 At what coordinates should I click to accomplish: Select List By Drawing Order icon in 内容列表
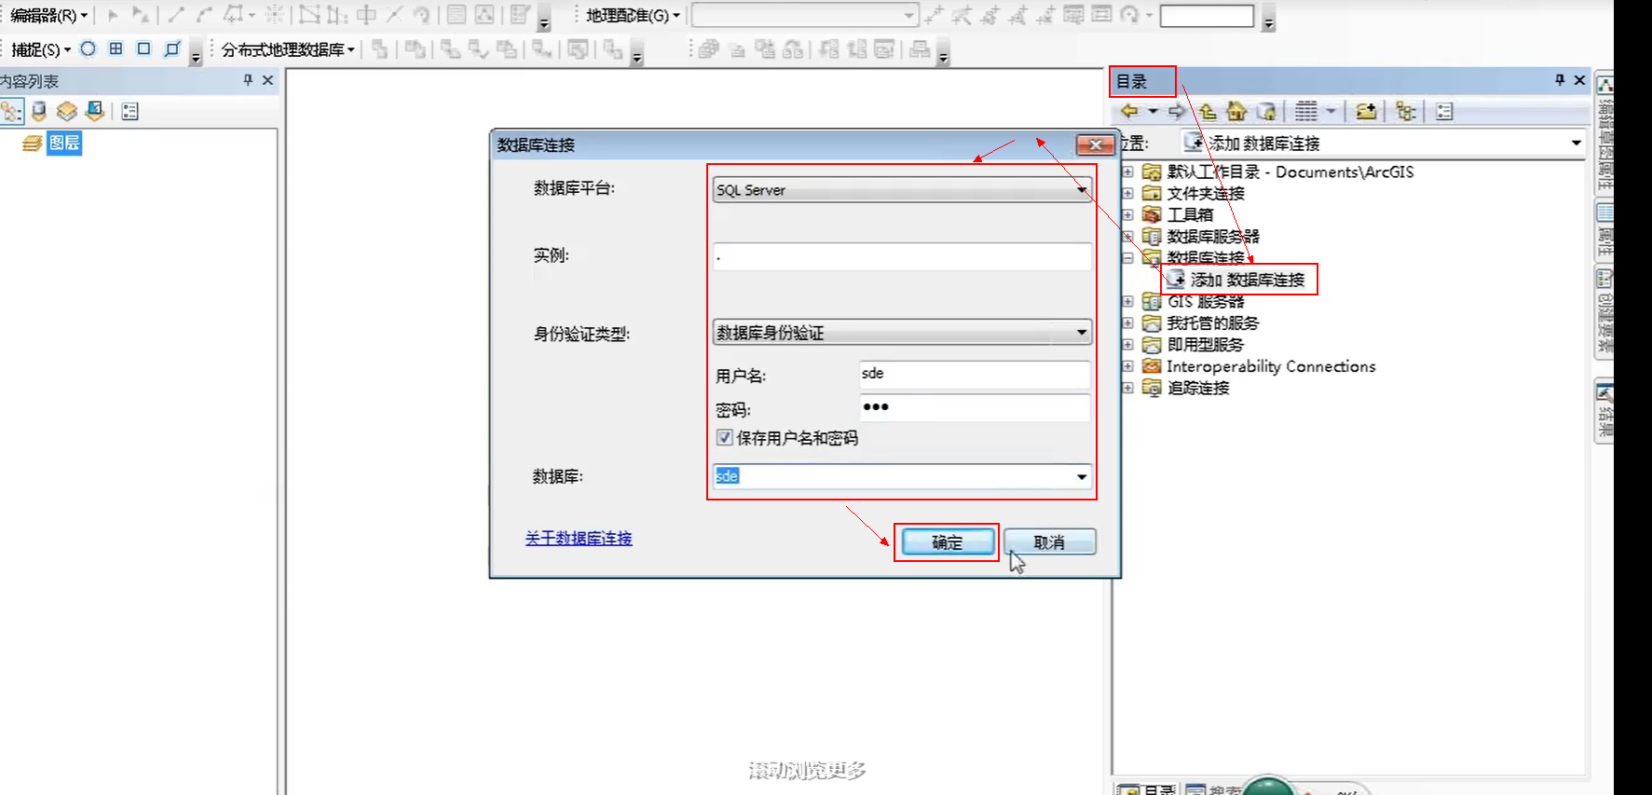coord(11,112)
